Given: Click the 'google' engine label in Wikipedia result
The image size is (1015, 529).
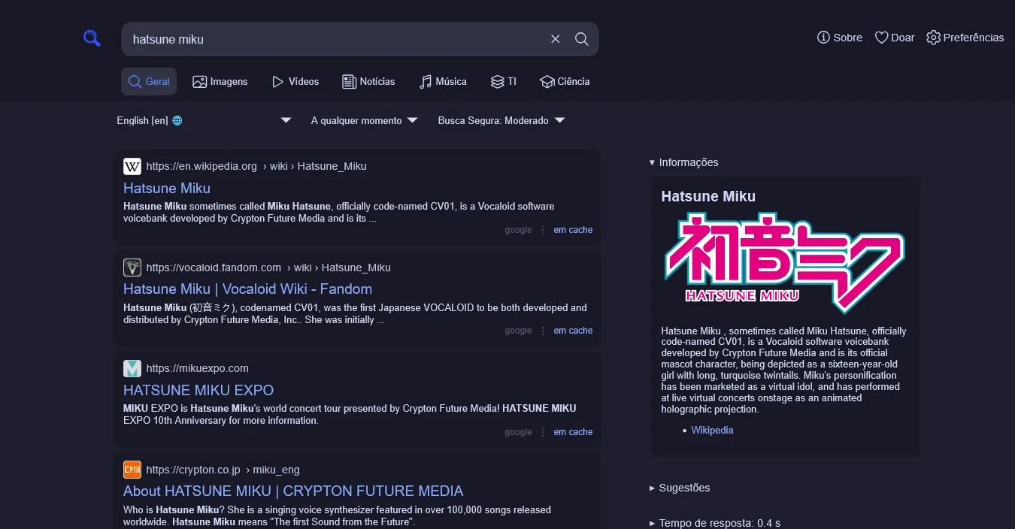Looking at the screenshot, I should (x=518, y=230).
